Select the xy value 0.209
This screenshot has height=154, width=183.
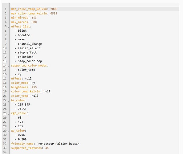tap(22, 140)
